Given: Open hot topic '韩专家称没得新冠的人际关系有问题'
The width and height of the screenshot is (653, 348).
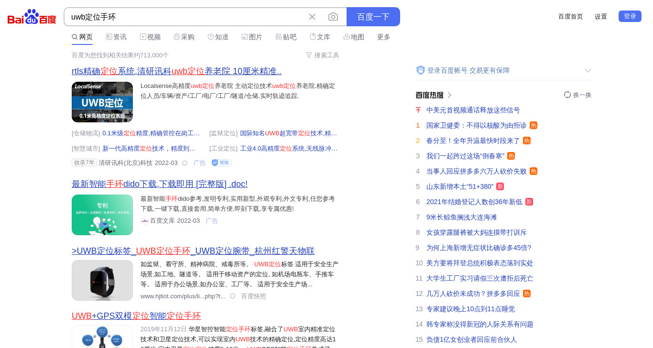Looking at the screenshot, I should [x=480, y=324].
